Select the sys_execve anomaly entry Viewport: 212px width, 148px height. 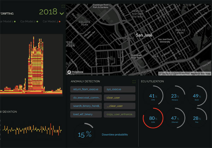[119, 90]
